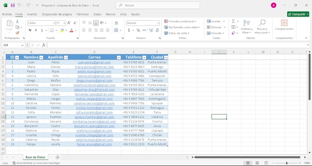Open Formato condicional menu
Screen dimensions: 312x166
click(x=180, y=21)
